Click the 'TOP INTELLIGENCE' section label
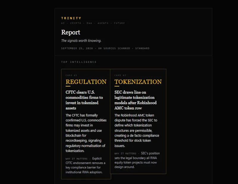 click(79, 62)
